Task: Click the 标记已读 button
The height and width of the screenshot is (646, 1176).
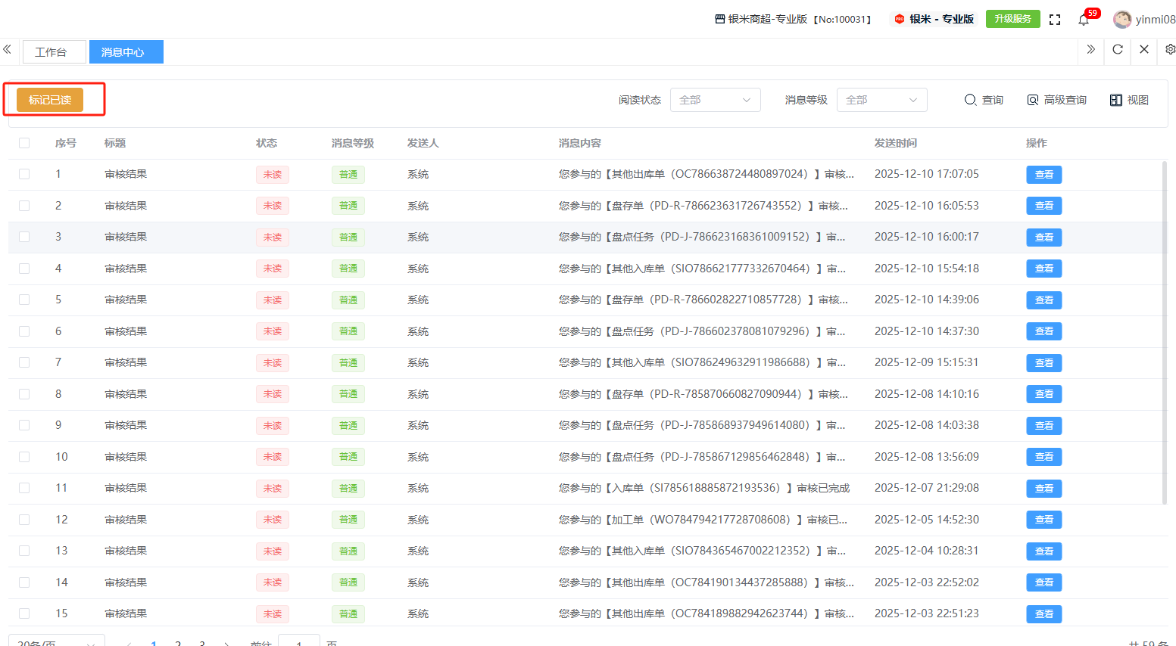Action: pos(50,100)
